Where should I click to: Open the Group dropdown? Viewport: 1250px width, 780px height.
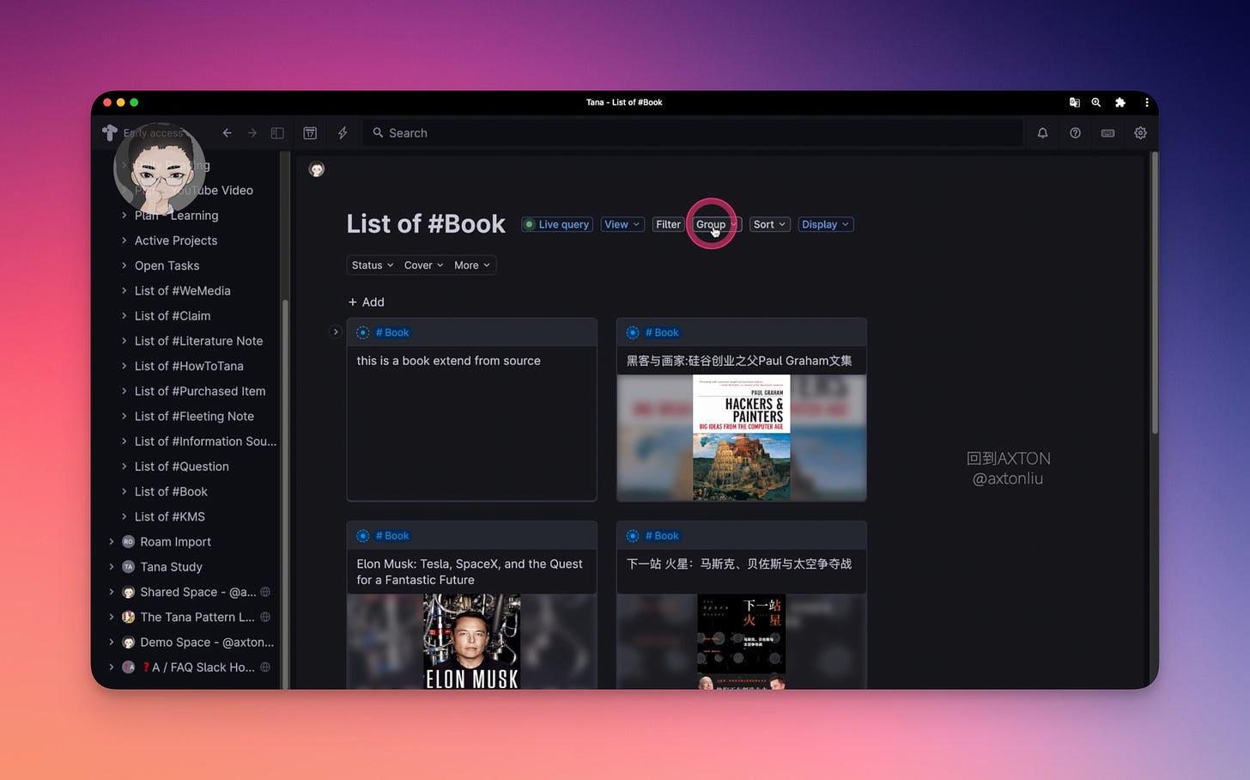[717, 224]
